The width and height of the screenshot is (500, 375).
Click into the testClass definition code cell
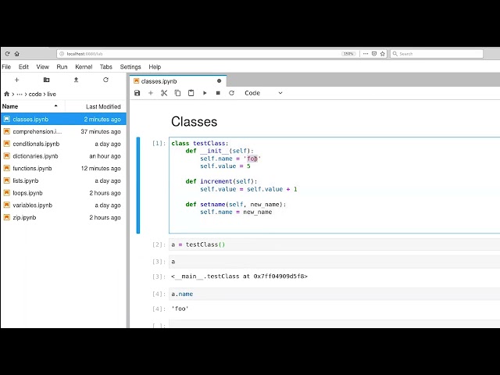coord(334,185)
